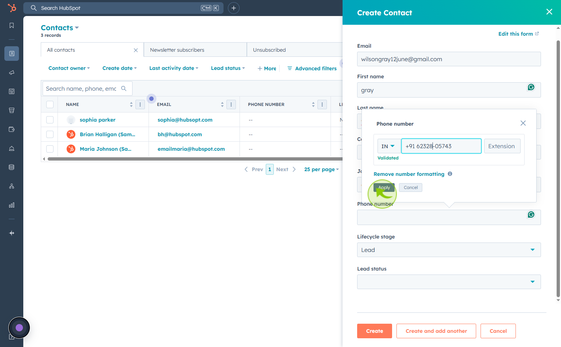This screenshot has width=561, height=347.
Task: Open the Lead status filter dropdown
Action: [228, 68]
